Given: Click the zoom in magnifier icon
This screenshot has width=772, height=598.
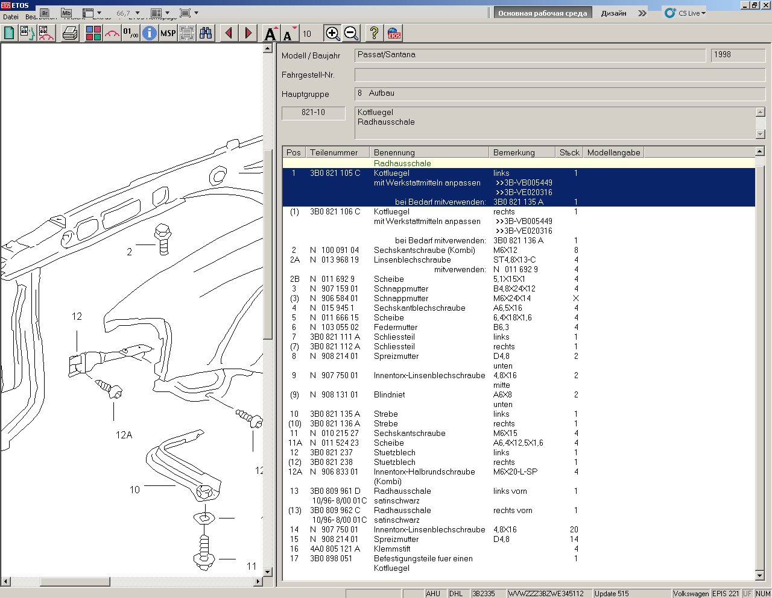Looking at the screenshot, I should pyautogui.click(x=332, y=33).
